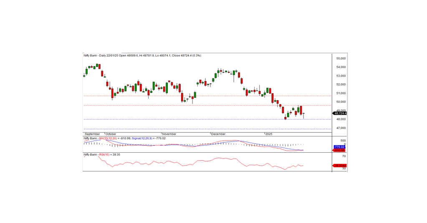Click the '47,000' price axis label
The width and height of the screenshot is (427, 223).
pos(341,128)
